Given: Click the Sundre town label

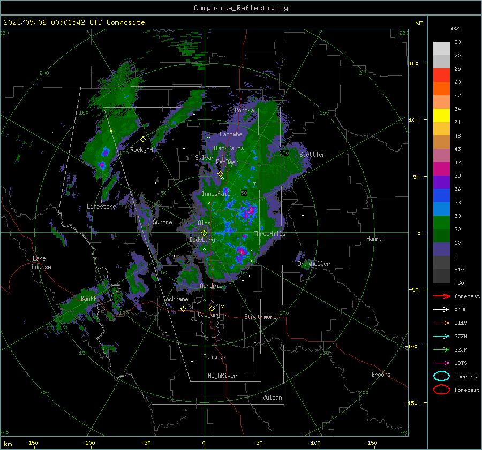Looking at the screenshot, I should [162, 222].
